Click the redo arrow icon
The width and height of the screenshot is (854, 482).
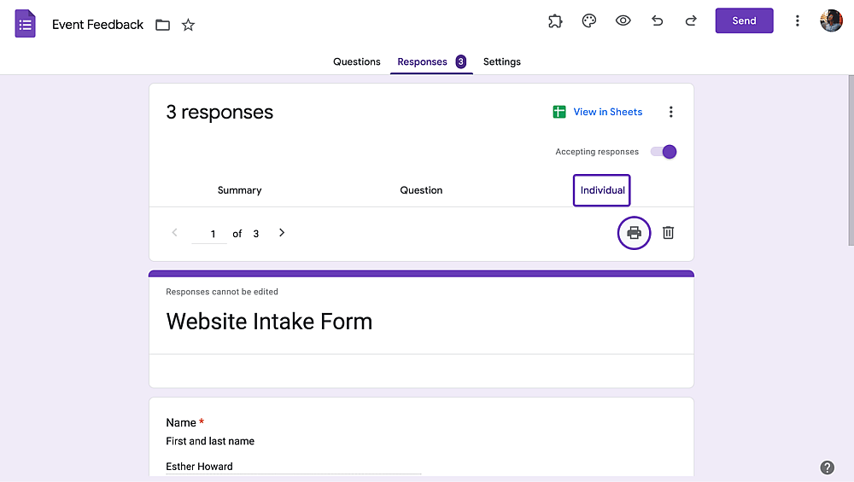coord(691,20)
